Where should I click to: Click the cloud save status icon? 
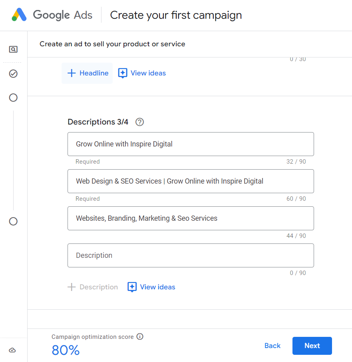click(12, 350)
